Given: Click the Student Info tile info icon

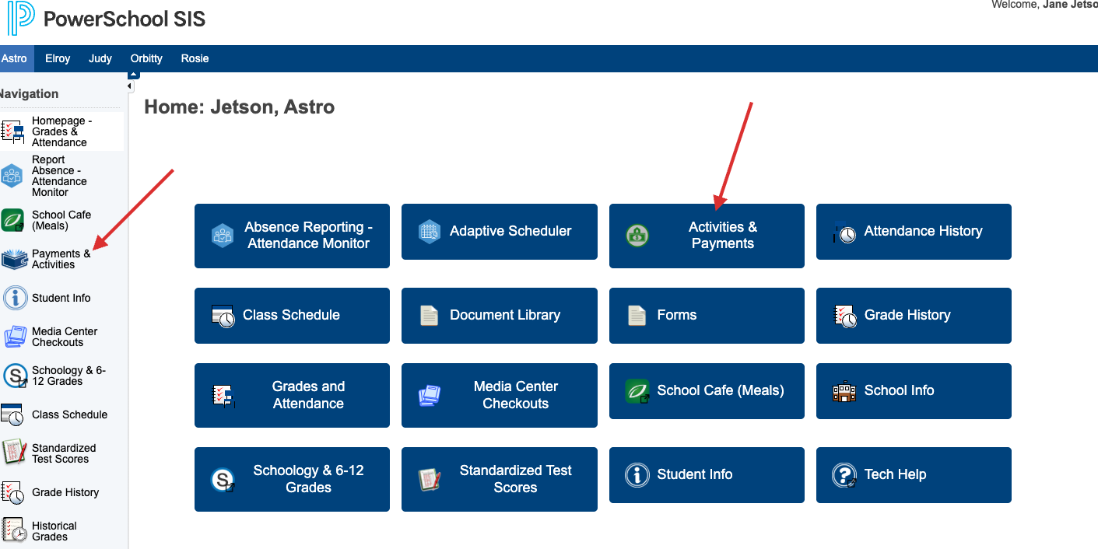Looking at the screenshot, I should pyautogui.click(x=637, y=474).
